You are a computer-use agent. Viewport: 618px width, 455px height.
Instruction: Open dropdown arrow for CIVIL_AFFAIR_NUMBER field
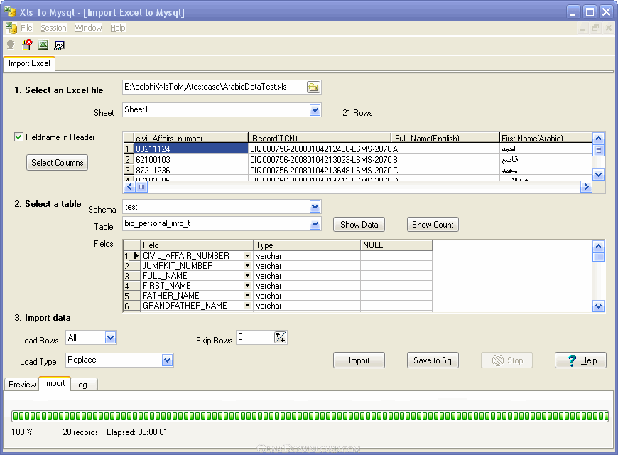(247, 256)
